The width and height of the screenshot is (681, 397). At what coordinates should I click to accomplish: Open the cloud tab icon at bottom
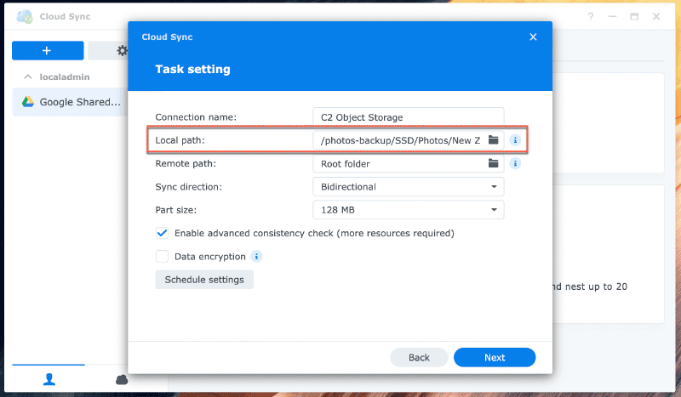(121, 379)
